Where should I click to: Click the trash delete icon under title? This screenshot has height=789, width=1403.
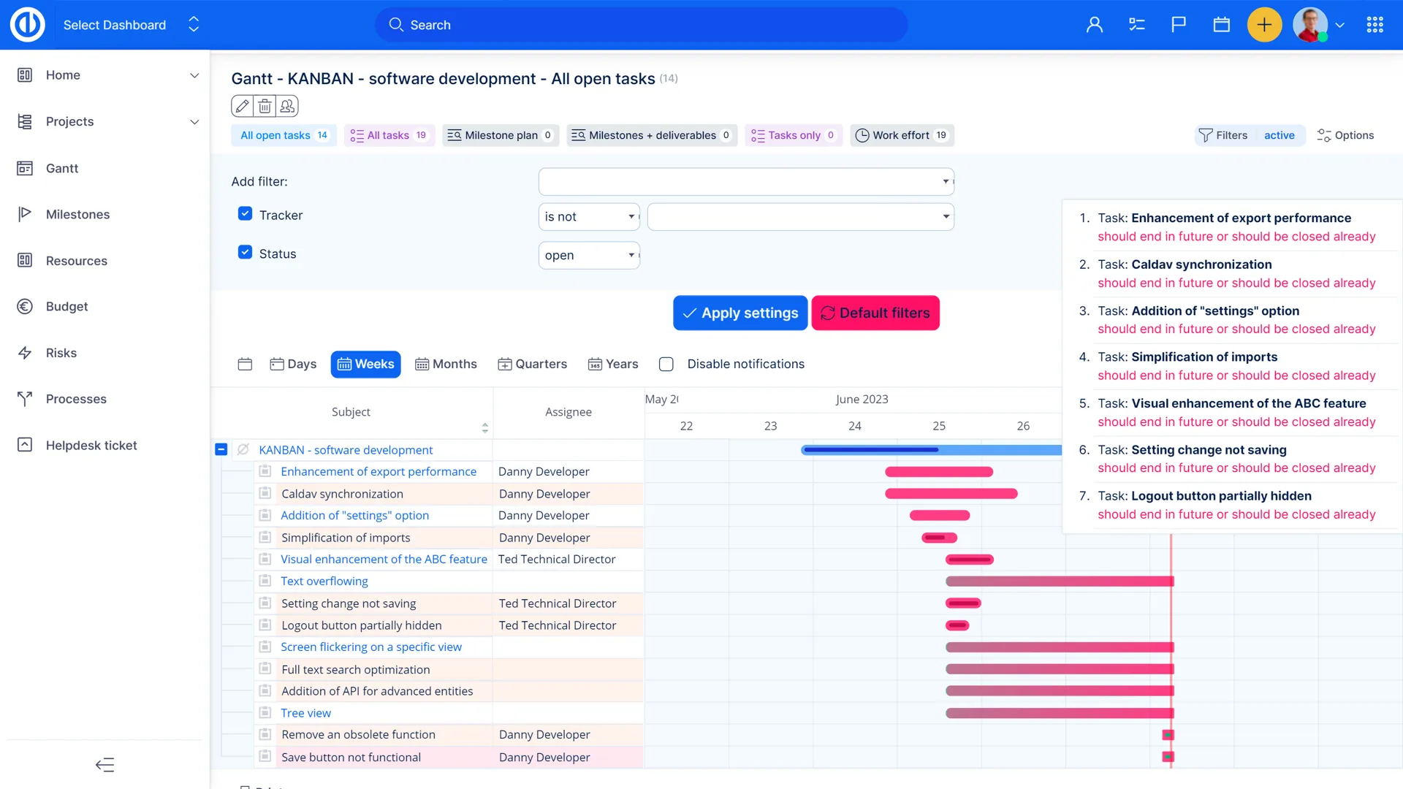(265, 106)
